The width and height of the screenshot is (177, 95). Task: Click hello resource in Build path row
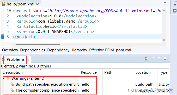pos(85,84)
